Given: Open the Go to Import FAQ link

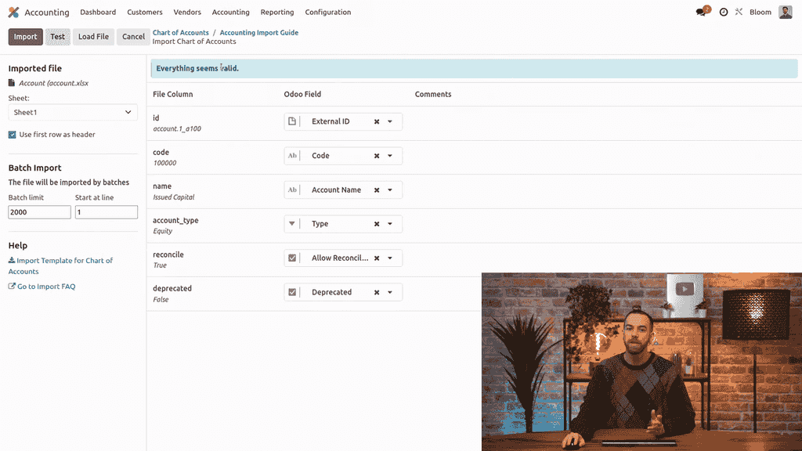Looking at the screenshot, I should coord(45,287).
